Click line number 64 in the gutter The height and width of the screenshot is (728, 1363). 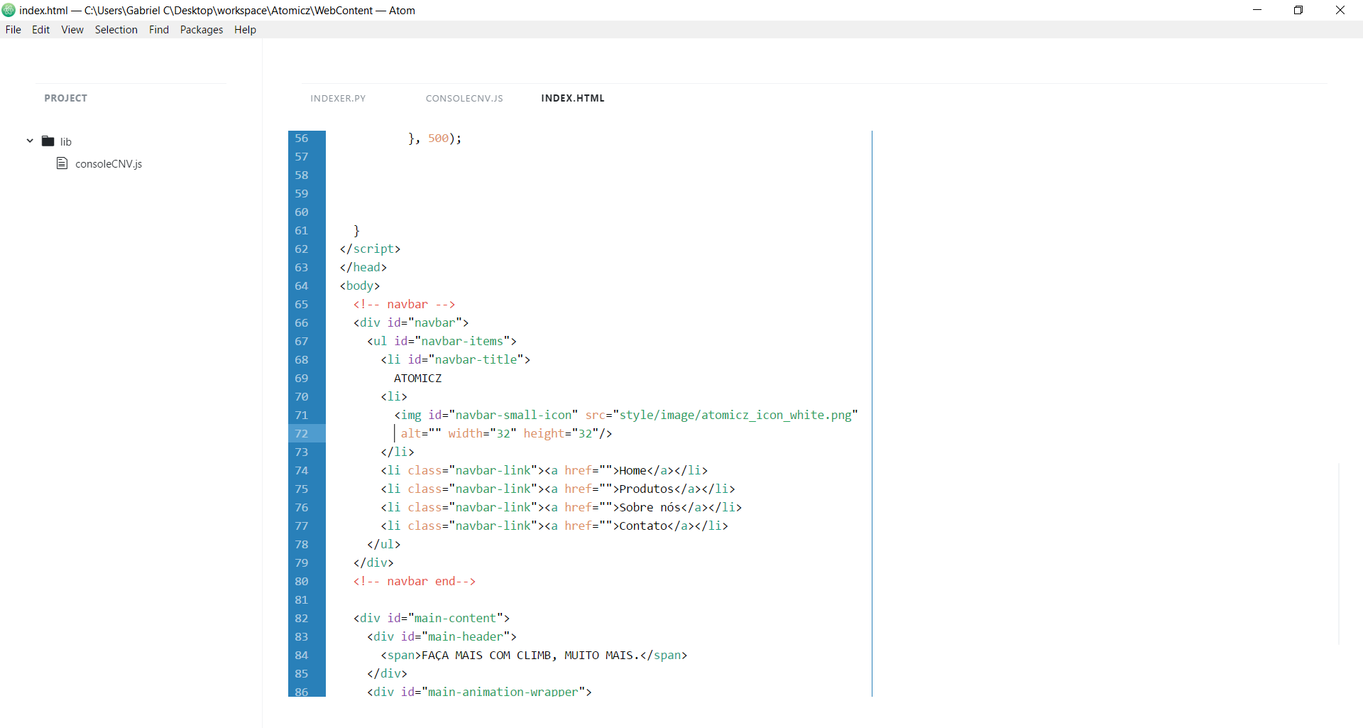click(302, 286)
